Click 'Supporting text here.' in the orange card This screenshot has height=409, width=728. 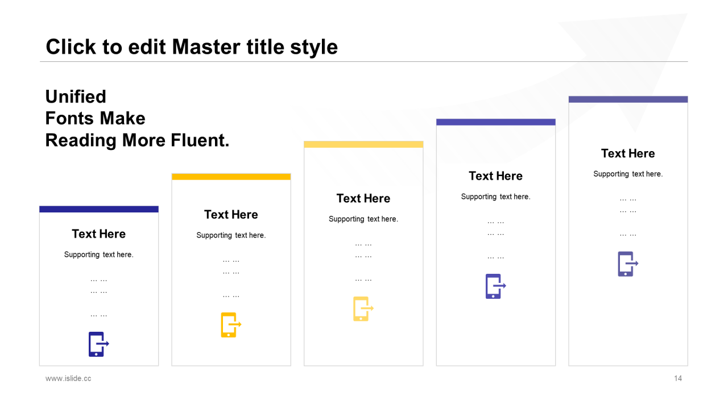[x=231, y=235]
